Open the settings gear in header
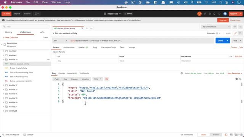Screen dimensions: 244x137 (210, 14)
